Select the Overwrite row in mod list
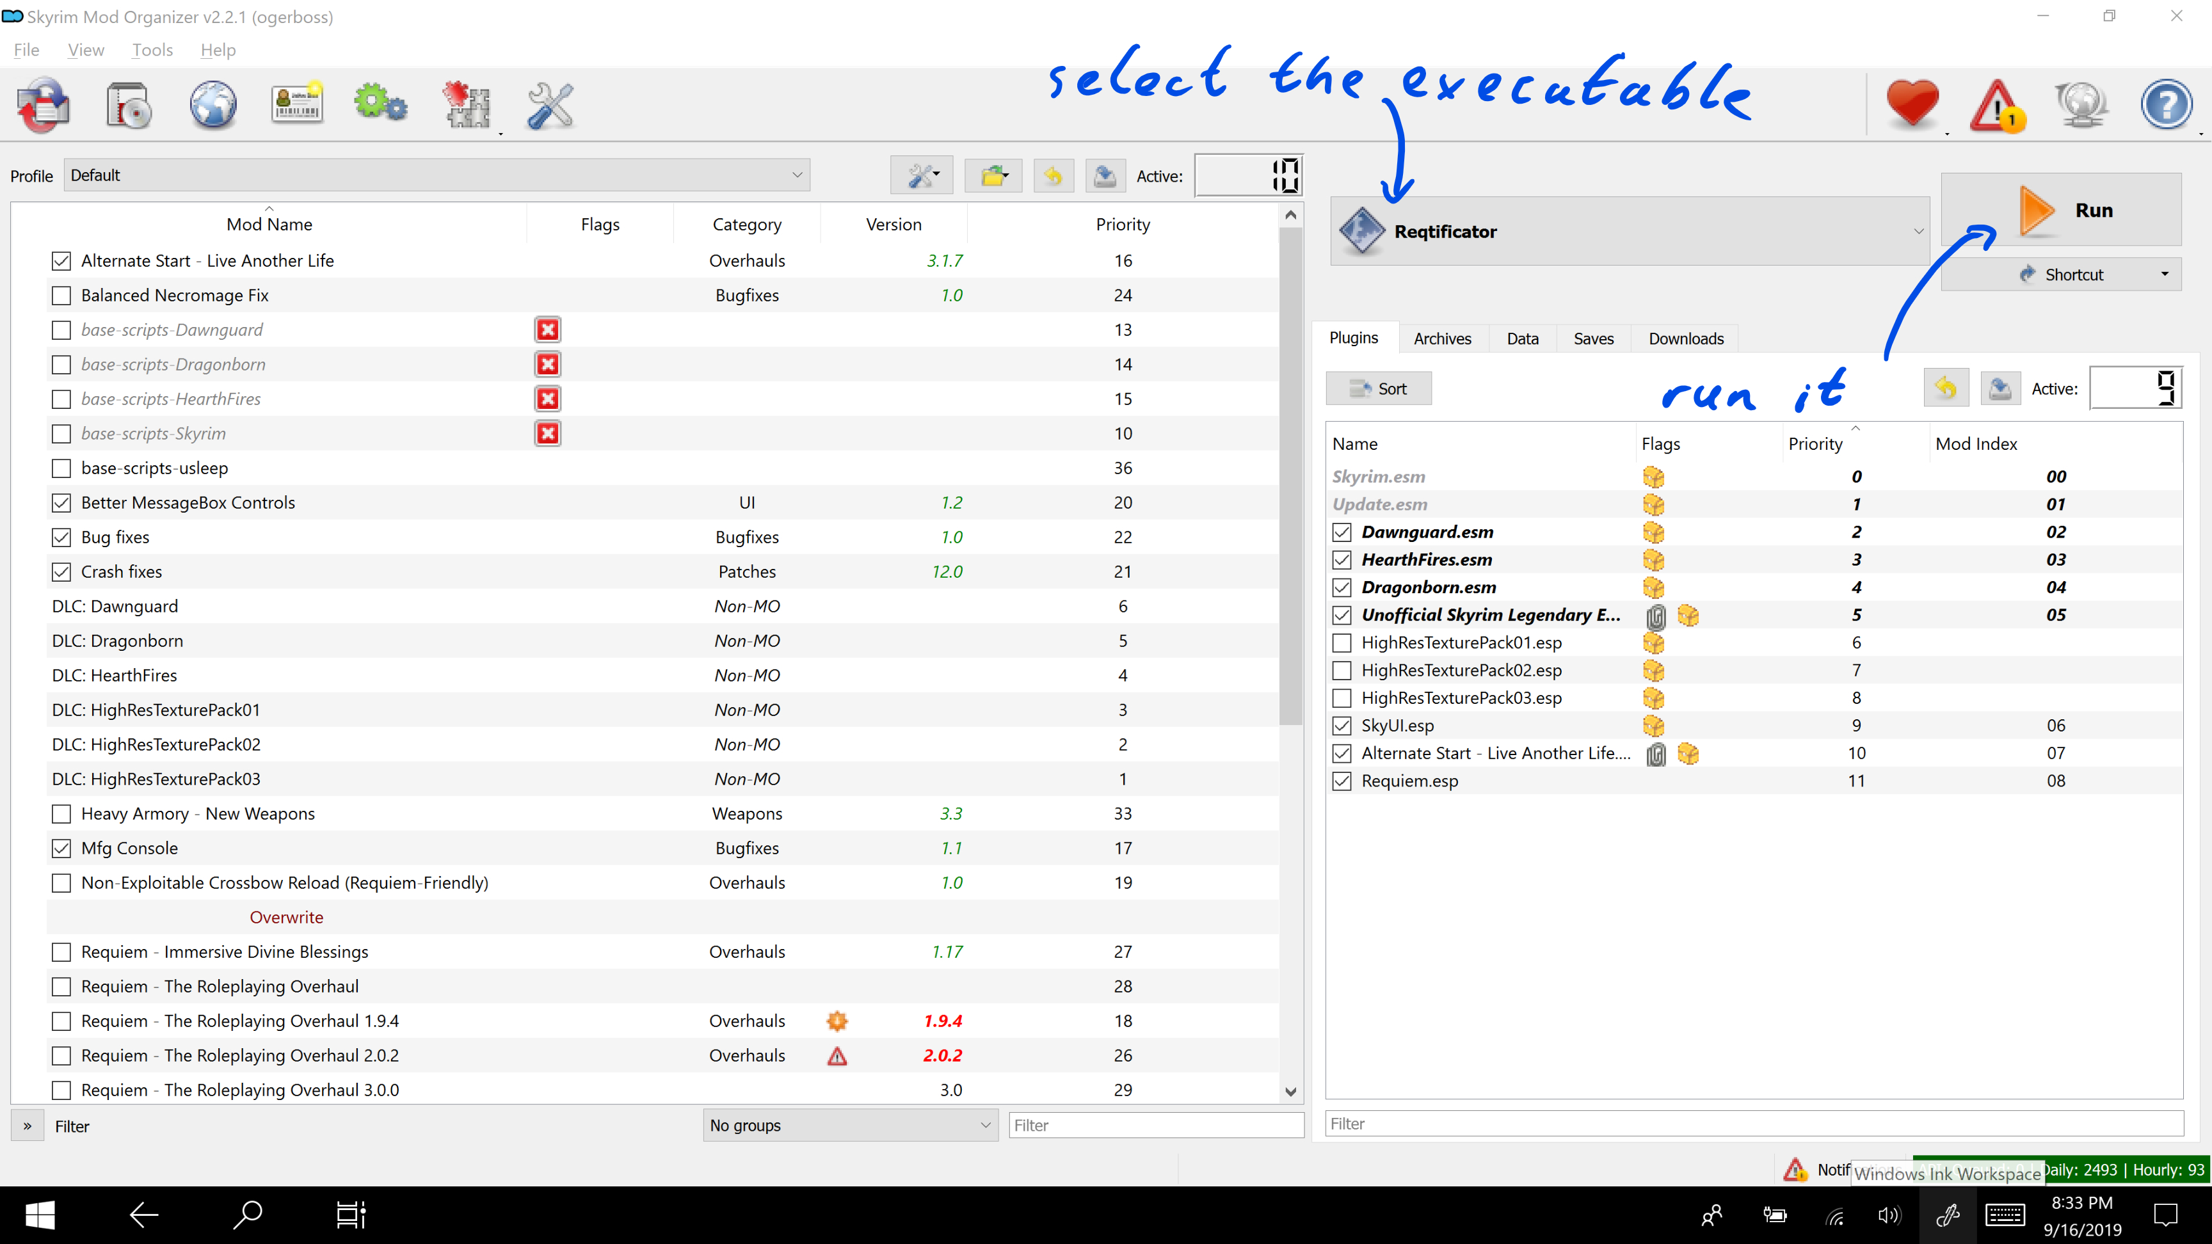Screen dimensions: 2212x1244 662,917
